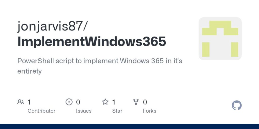Select the Contributor label text
Image resolution: width=259 pixels, height=129 pixels.
coord(41,111)
